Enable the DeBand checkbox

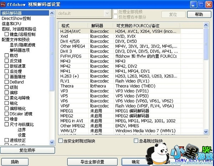pyautogui.click(x=7, y=82)
